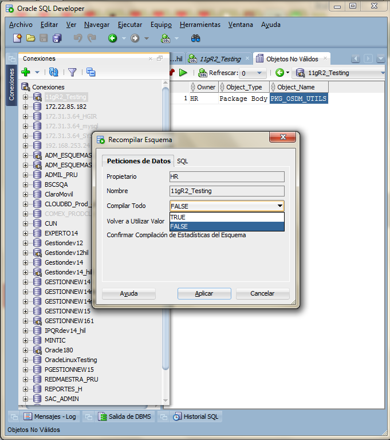Image resolution: width=390 pixels, height=440 pixels.
Task: Click the Open folder toolbar icon
Action: pos(30,38)
